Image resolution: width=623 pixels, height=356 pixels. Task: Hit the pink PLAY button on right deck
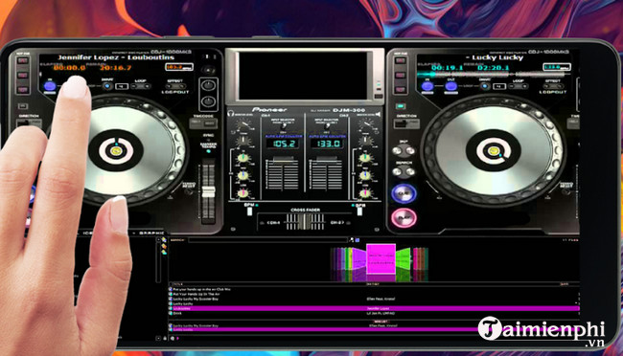tap(404, 218)
